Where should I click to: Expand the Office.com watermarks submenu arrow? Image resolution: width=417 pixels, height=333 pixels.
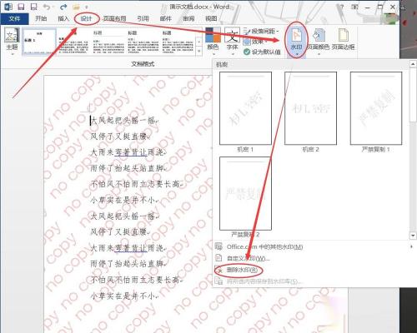click(412, 246)
